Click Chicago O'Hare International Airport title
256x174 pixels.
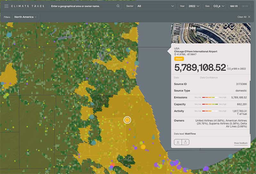pos(196,51)
